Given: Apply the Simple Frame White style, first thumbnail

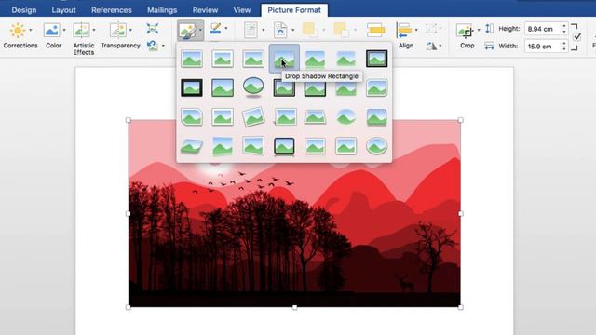Looking at the screenshot, I should click(x=192, y=59).
